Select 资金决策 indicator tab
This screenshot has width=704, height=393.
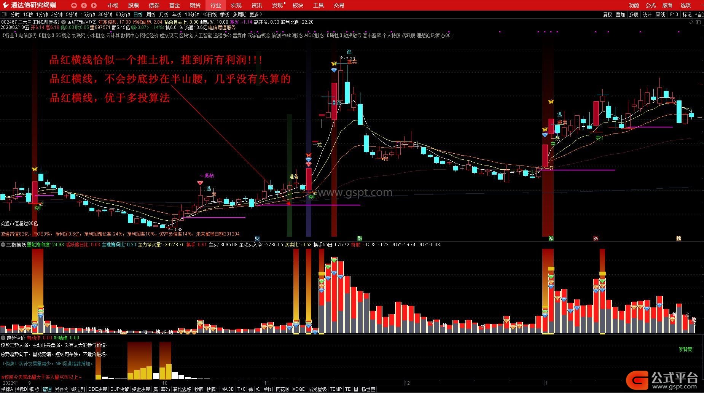tap(141, 389)
